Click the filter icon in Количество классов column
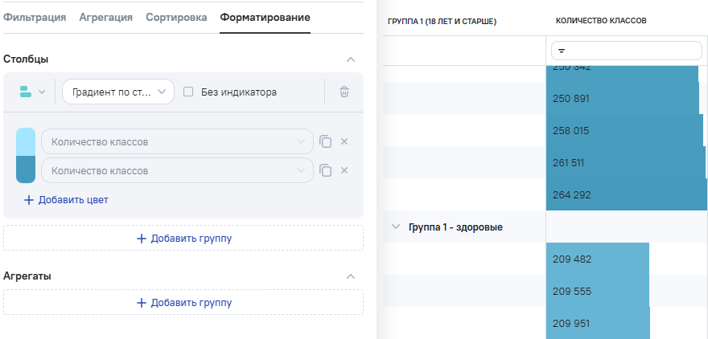This screenshot has width=708, height=339. point(561,51)
